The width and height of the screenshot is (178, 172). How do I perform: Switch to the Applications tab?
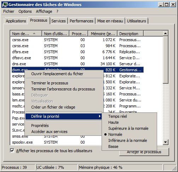pos(16,21)
